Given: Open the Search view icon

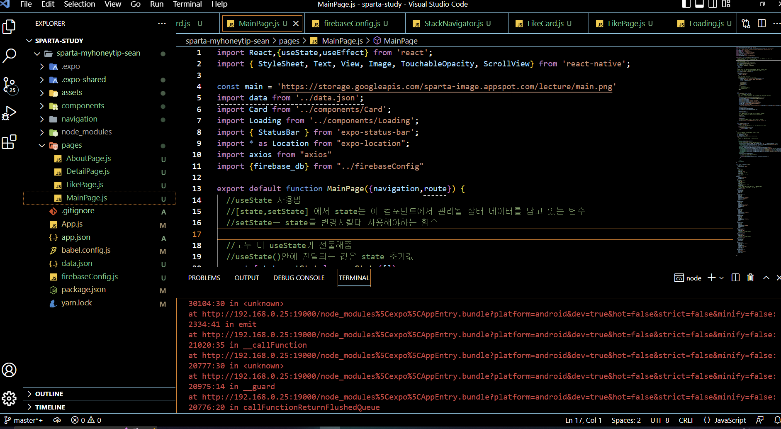Looking at the screenshot, I should click(9, 55).
